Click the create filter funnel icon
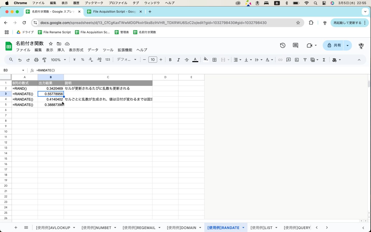The height and width of the screenshot is (232, 371). coord(305,60)
